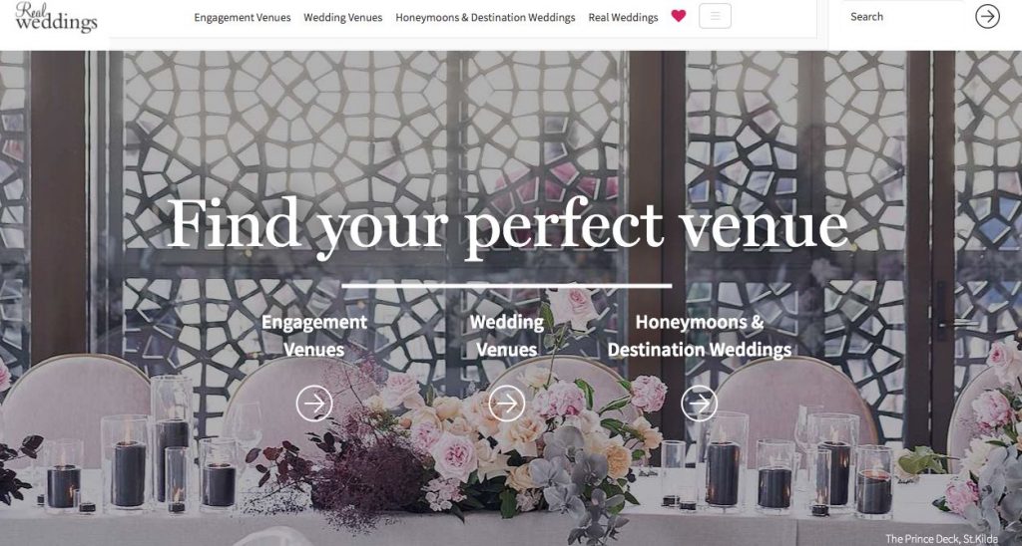Open the hamburger menu toggle in navbar
Image resolution: width=1022 pixels, height=546 pixels.
point(715,16)
